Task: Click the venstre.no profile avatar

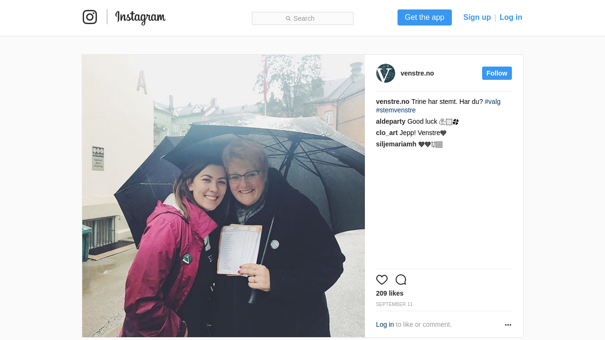Action: point(386,73)
